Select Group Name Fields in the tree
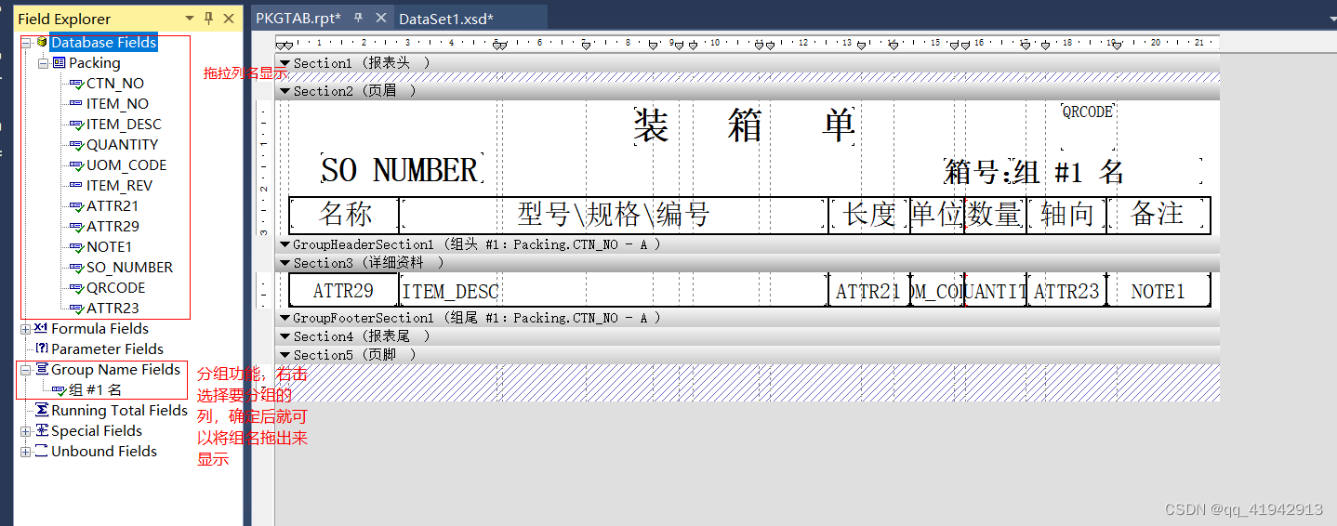This screenshot has width=1337, height=526. [x=115, y=370]
